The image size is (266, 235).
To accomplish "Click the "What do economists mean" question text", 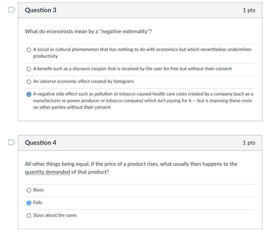I will pos(88,32).
